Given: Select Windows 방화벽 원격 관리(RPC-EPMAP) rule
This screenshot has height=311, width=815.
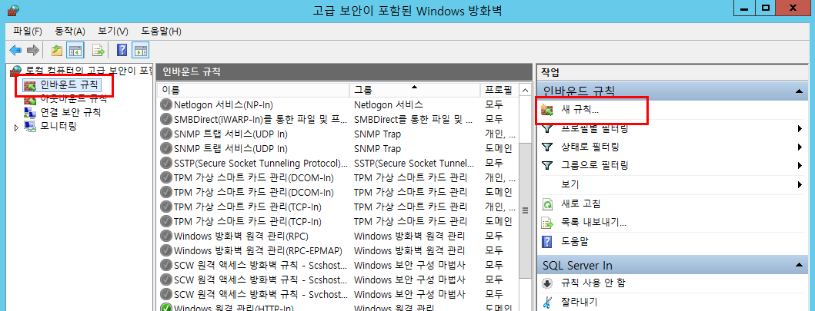Looking at the screenshot, I should tap(339, 251).
